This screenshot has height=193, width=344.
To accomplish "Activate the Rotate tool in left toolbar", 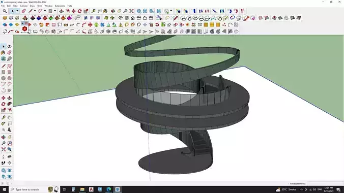I will point(3,104).
